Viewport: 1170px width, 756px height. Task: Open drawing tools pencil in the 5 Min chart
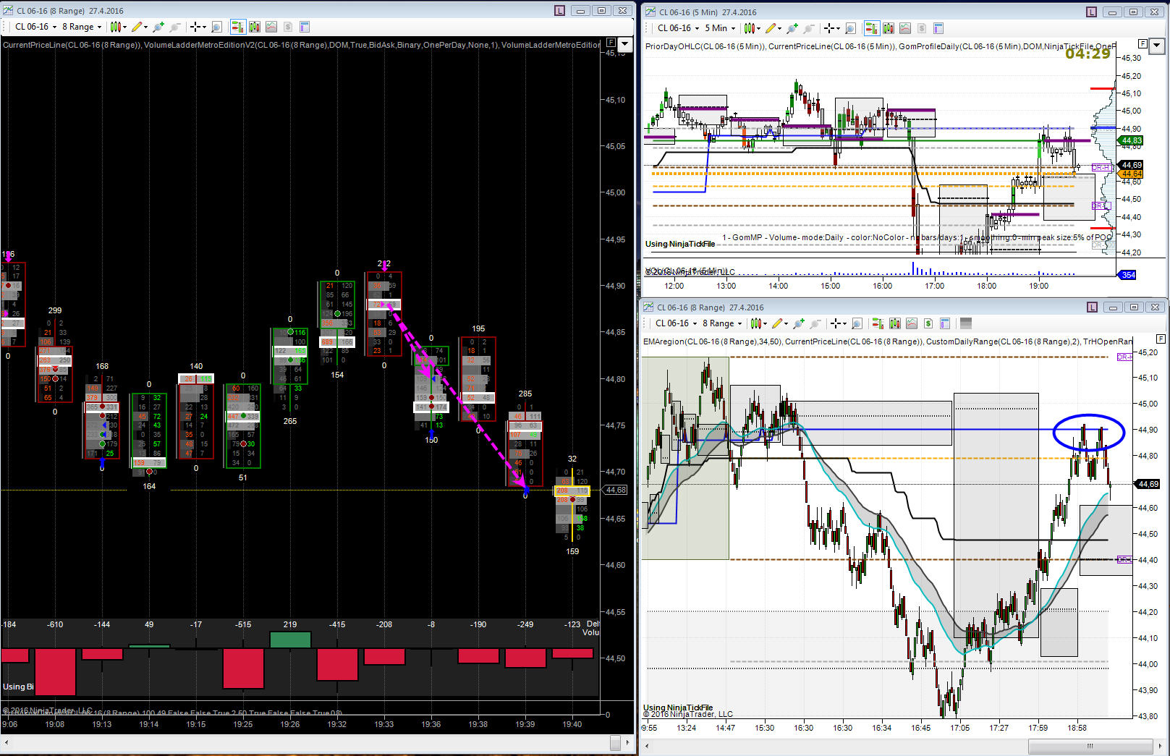coord(773,28)
